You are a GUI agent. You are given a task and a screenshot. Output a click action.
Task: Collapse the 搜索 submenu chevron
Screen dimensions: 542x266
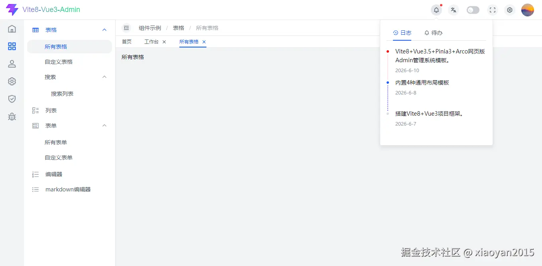[x=104, y=77]
